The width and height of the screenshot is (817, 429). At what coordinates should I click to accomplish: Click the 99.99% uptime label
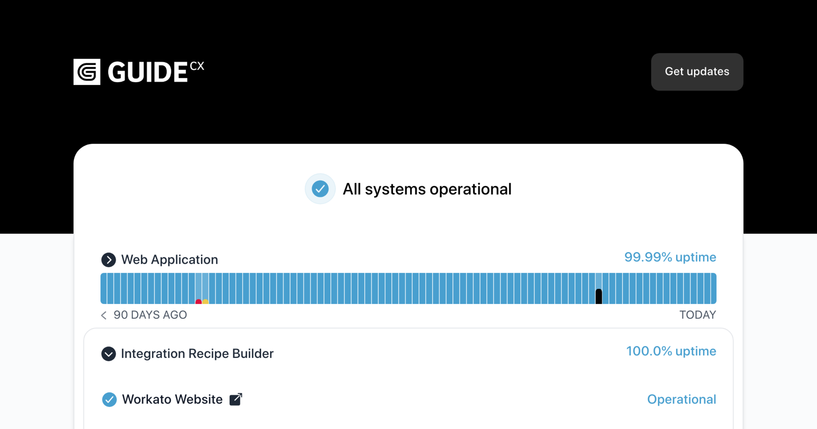(670, 257)
